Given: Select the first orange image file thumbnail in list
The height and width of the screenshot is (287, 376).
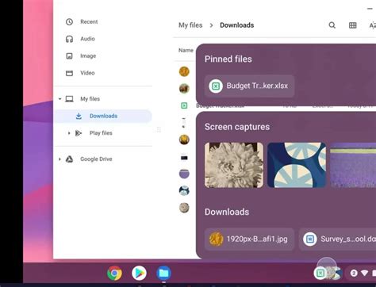Looking at the screenshot, I should [x=184, y=71].
